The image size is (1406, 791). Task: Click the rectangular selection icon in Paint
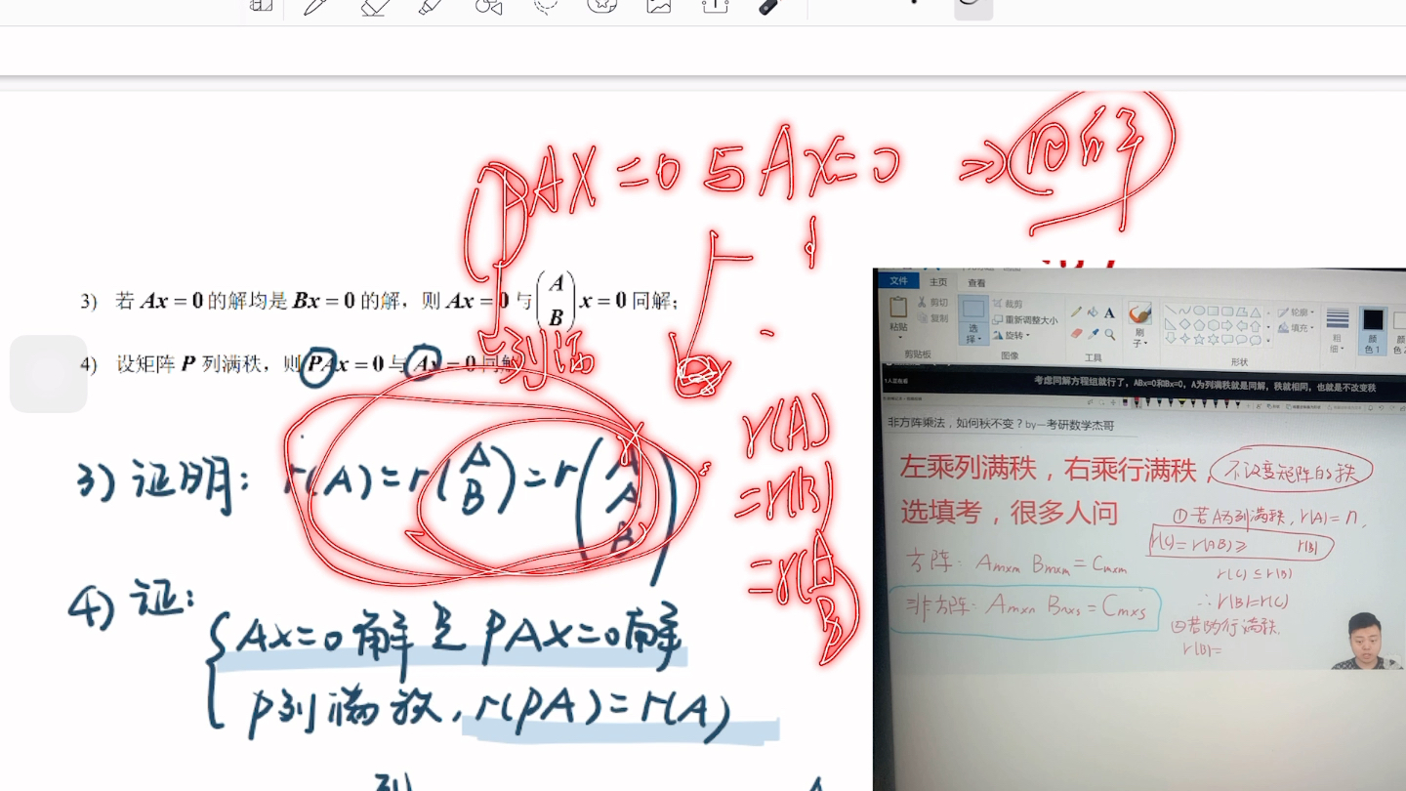pyautogui.click(x=973, y=309)
